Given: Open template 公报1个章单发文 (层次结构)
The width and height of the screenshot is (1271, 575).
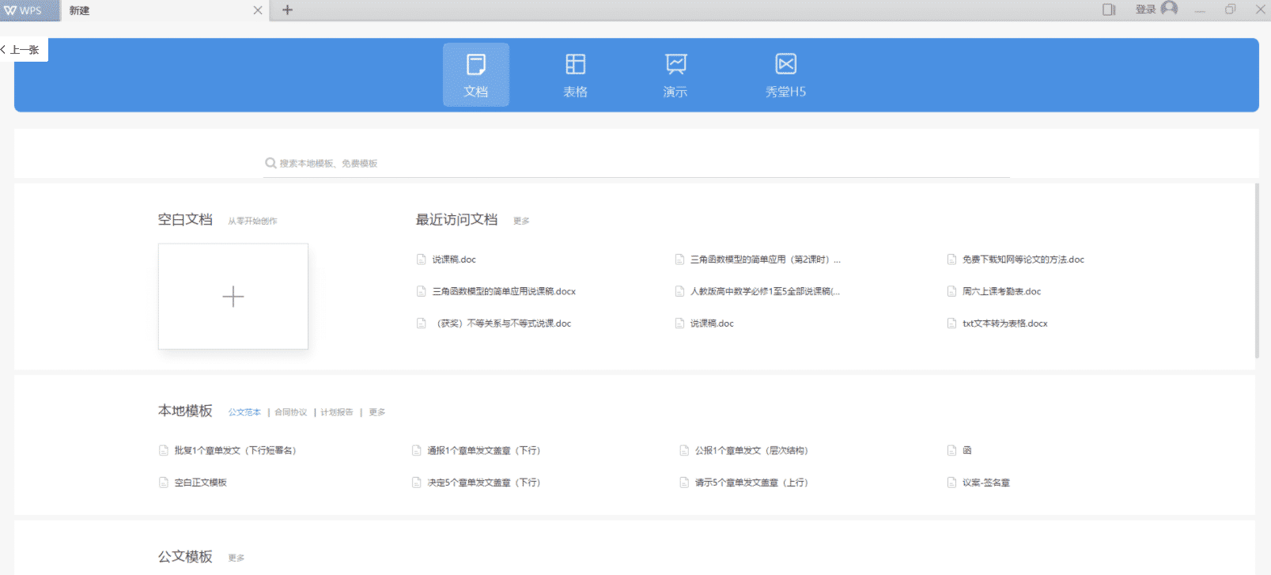Looking at the screenshot, I should click(x=751, y=450).
